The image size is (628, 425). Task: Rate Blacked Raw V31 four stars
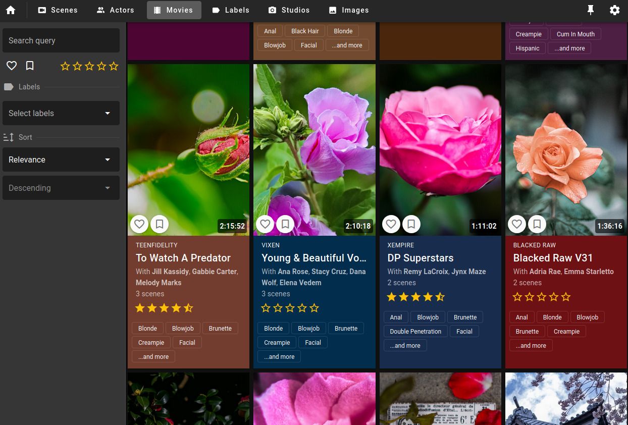pyautogui.click(x=554, y=297)
